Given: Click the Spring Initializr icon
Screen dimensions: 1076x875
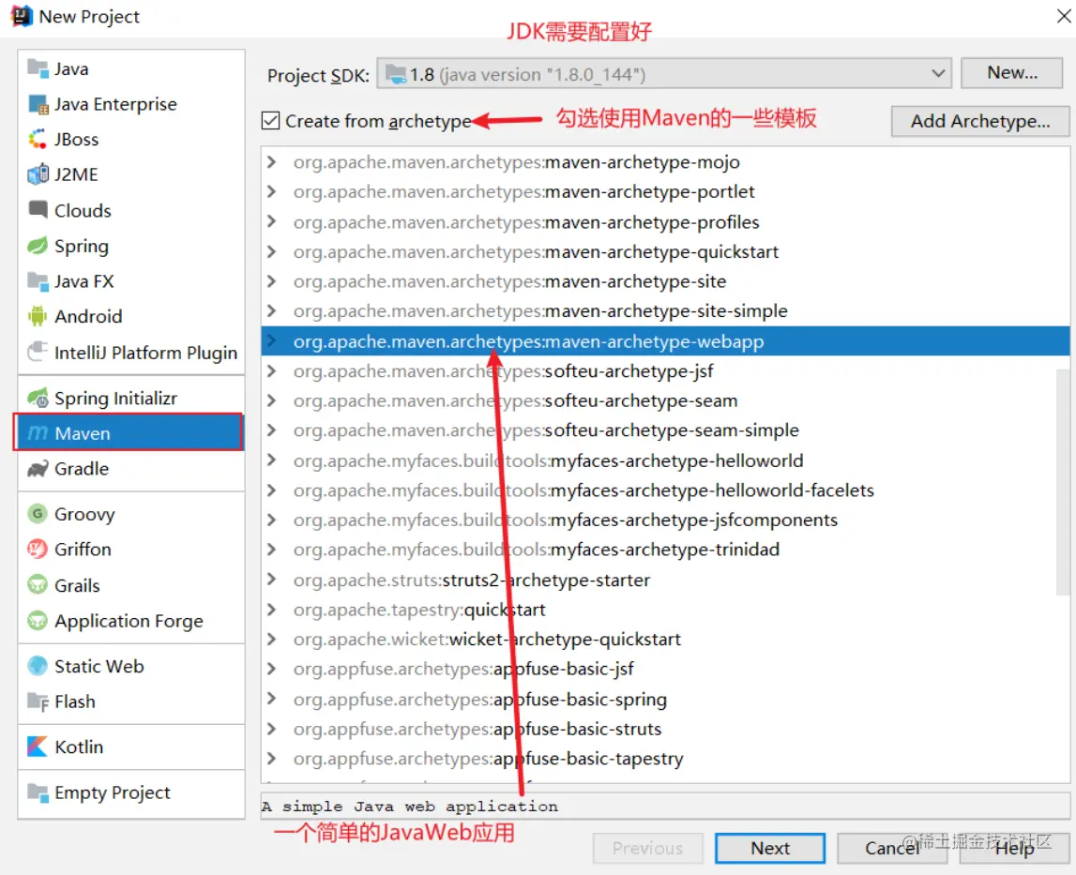Looking at the screenshot, I should (38, 398).
